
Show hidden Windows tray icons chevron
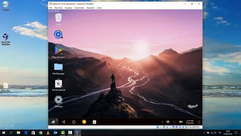click(x=204, y=133)
